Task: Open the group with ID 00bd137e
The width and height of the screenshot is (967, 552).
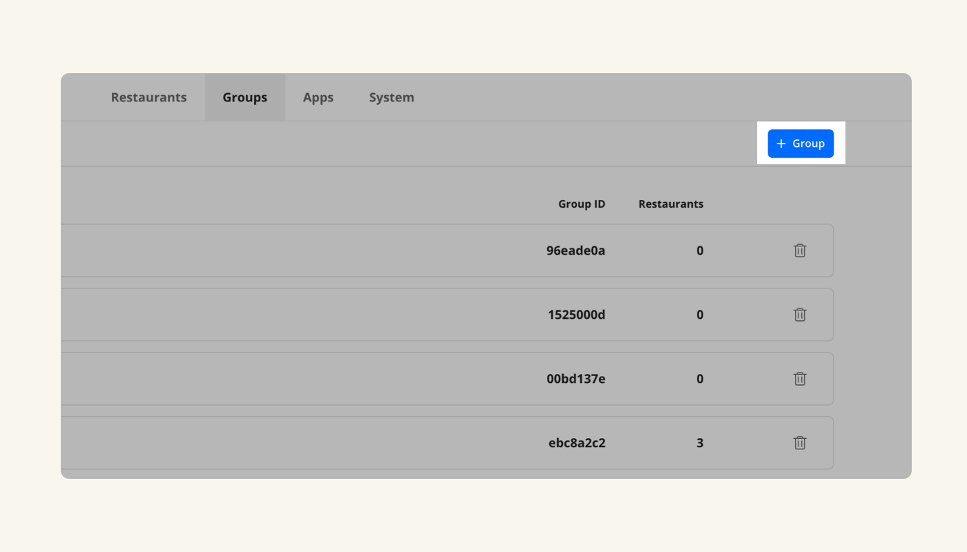Action: [575, 379]
